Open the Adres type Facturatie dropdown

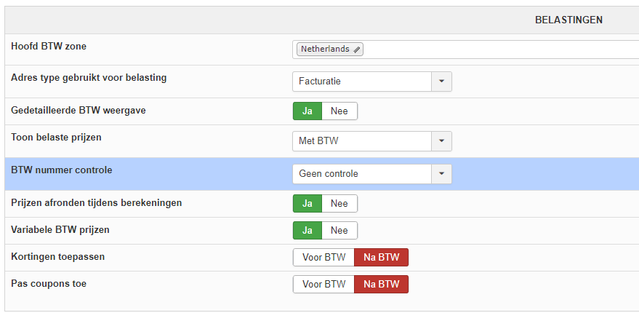441,82
